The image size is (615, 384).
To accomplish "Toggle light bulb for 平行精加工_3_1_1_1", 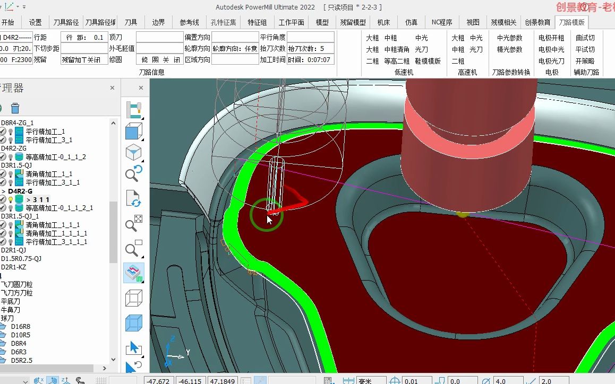I will 11,242.
